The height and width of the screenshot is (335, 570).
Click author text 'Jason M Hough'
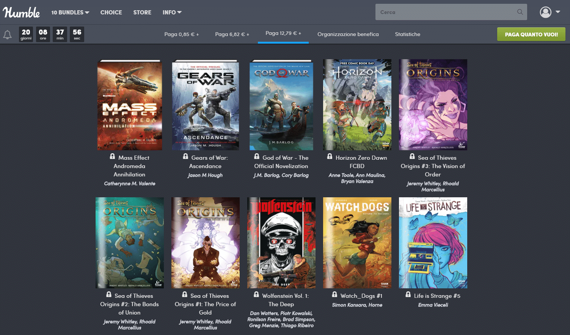tap(205, 175)
